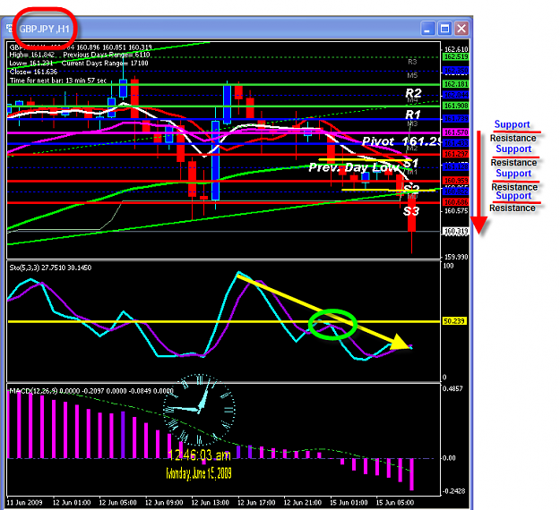Select the 'Pivot 161.29' chart label
This screenshot has height=510, width=560.
point(401,141)
